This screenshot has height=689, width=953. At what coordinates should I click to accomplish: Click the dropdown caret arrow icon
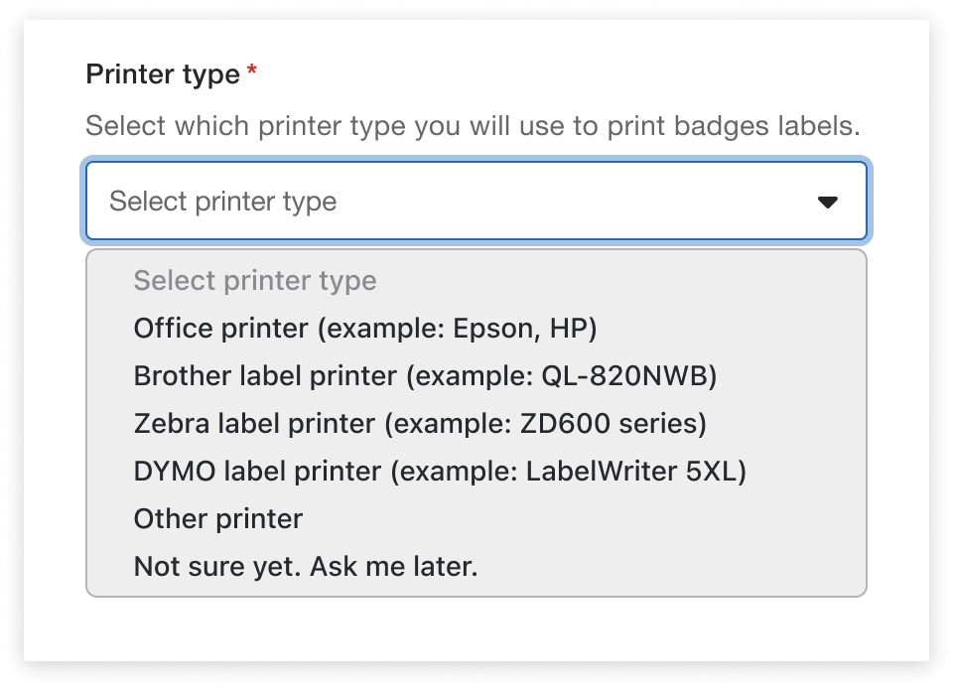click(827, 202)
